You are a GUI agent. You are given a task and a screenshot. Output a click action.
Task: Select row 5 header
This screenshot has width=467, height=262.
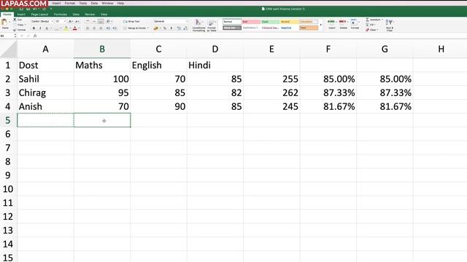[x=8, y=120]
